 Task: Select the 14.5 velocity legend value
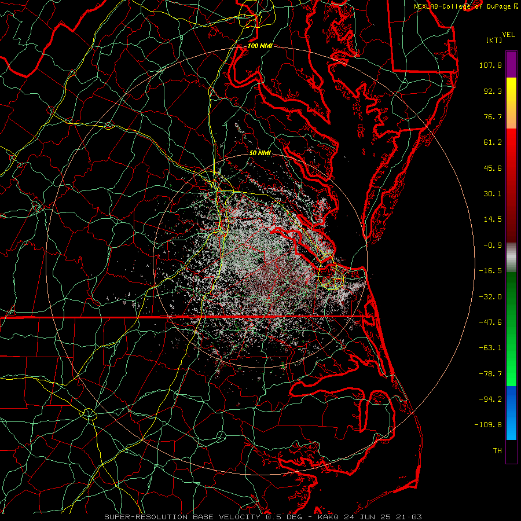tap(493, 219)
